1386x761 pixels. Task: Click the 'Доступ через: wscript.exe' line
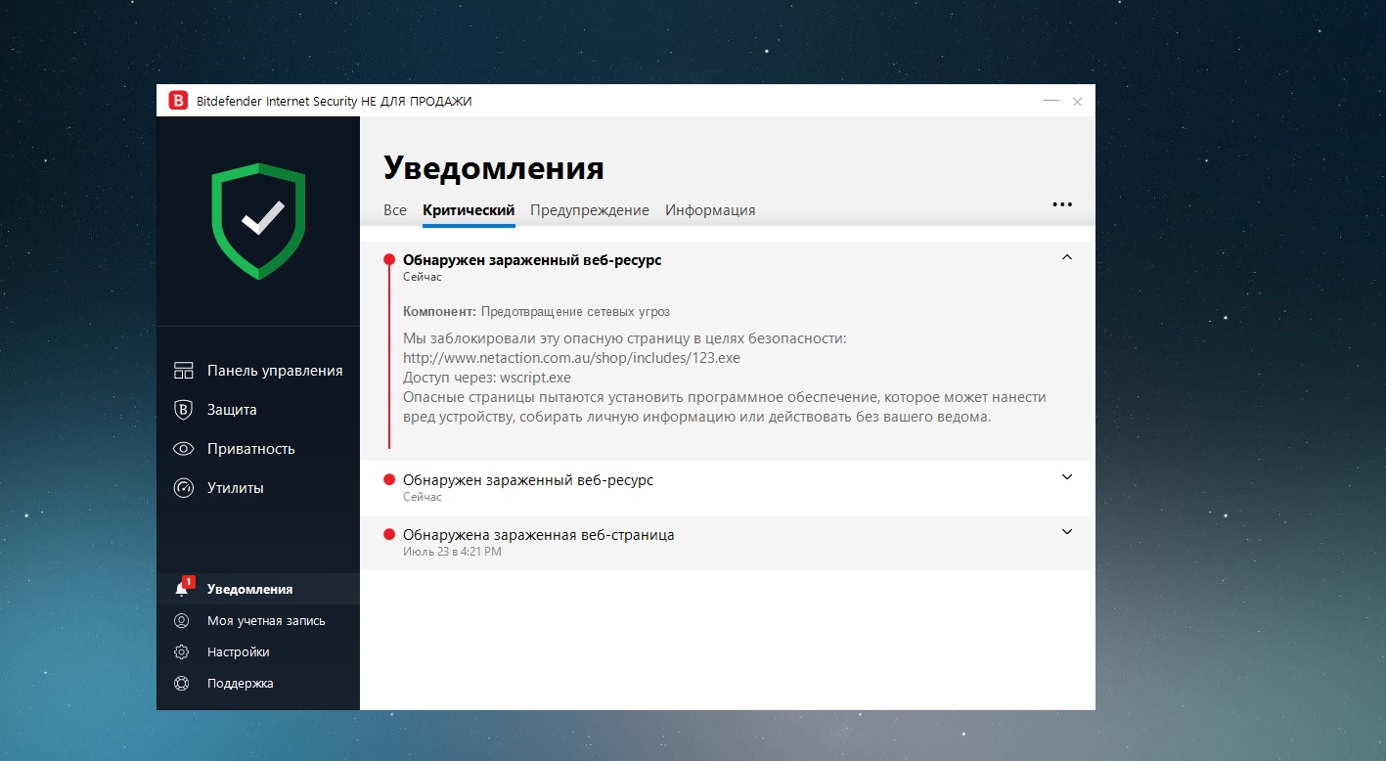click(487, 378)
